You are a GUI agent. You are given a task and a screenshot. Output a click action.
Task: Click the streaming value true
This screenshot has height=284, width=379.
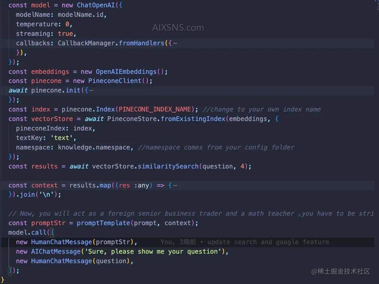click(65, 34)
